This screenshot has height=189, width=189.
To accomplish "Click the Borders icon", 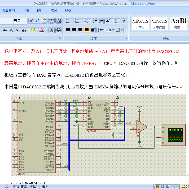I will click(118, 30).
